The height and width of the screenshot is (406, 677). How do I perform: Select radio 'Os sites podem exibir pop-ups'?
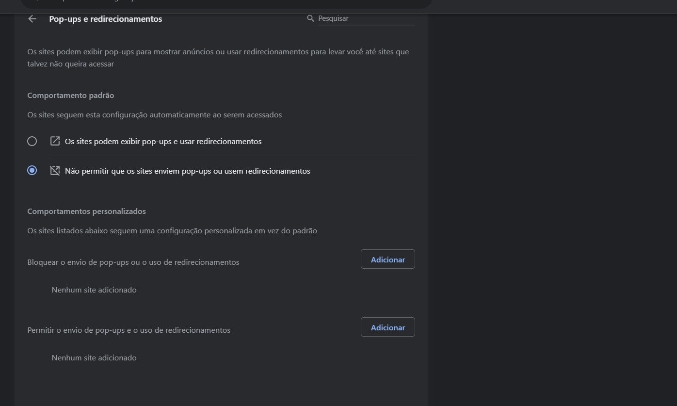(32, 141)
